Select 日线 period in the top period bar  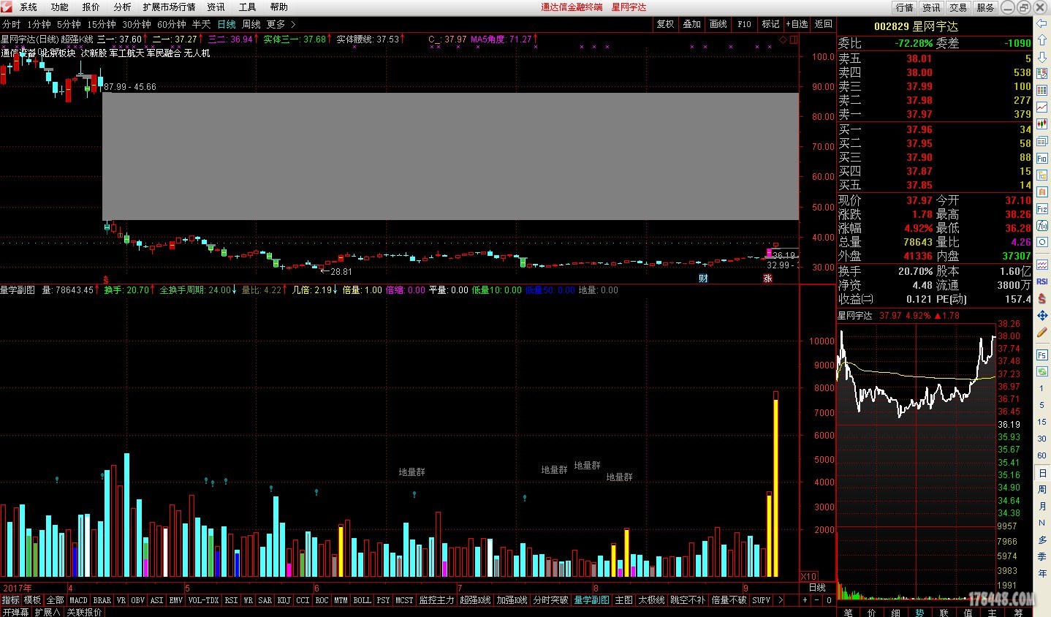coord(227,24)
